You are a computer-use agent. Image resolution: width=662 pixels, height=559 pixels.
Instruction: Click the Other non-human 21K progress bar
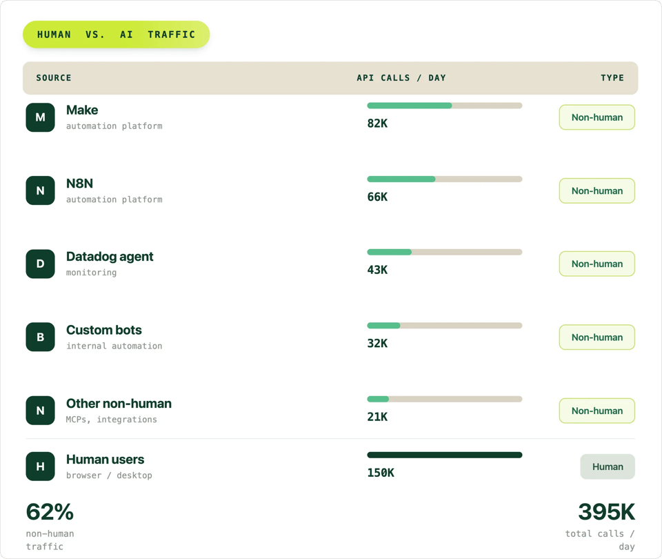coord(445,400)
